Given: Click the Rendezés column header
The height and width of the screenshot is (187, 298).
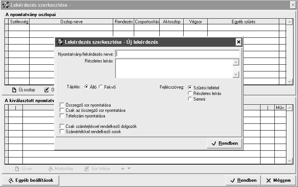Looking at the screenshot, I should pos(124,22).
